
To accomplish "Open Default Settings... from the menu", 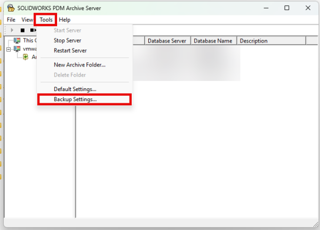I will pos(85,89).
